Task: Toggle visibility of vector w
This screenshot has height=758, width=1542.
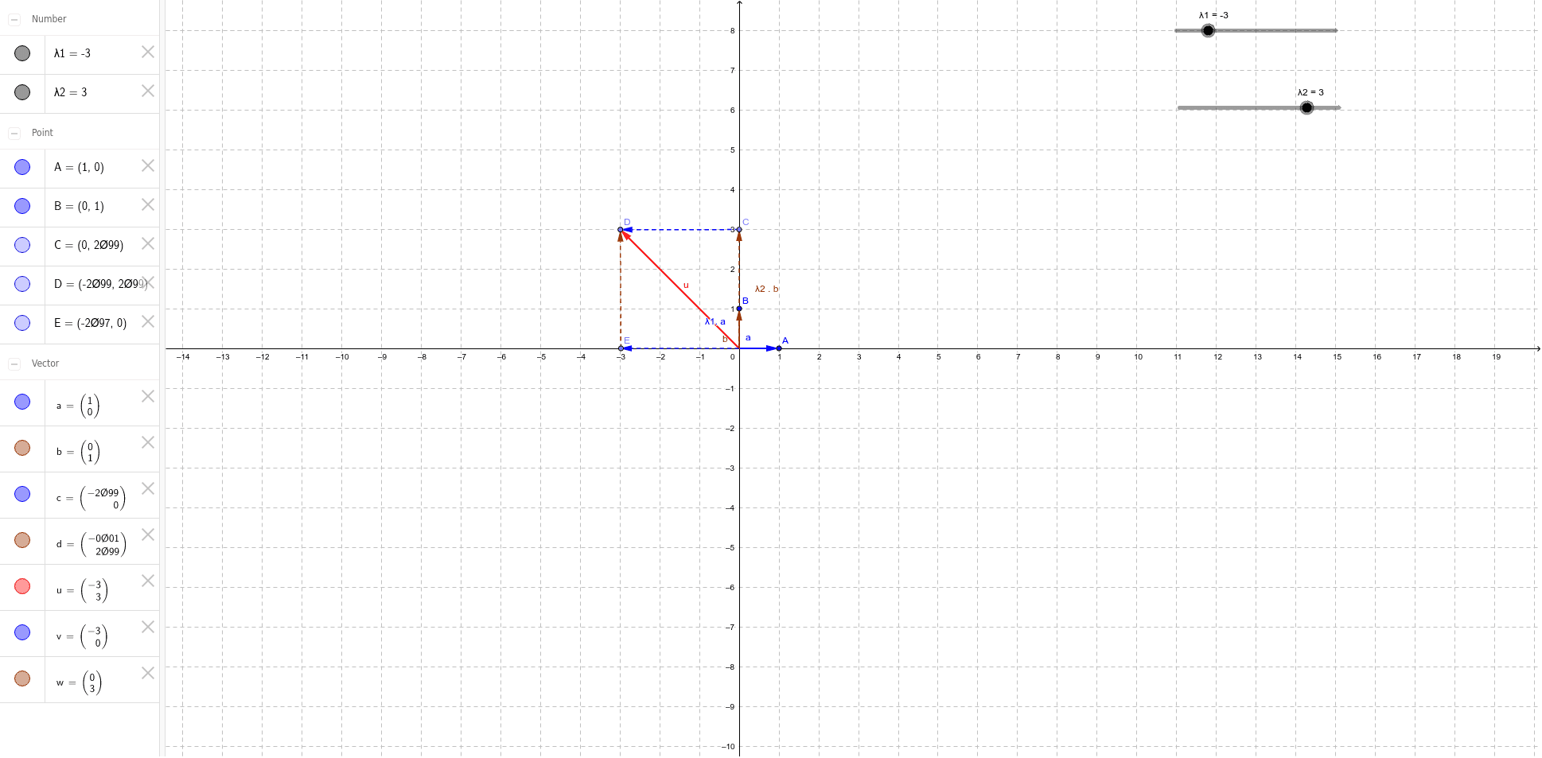Action: pos(22,678)
